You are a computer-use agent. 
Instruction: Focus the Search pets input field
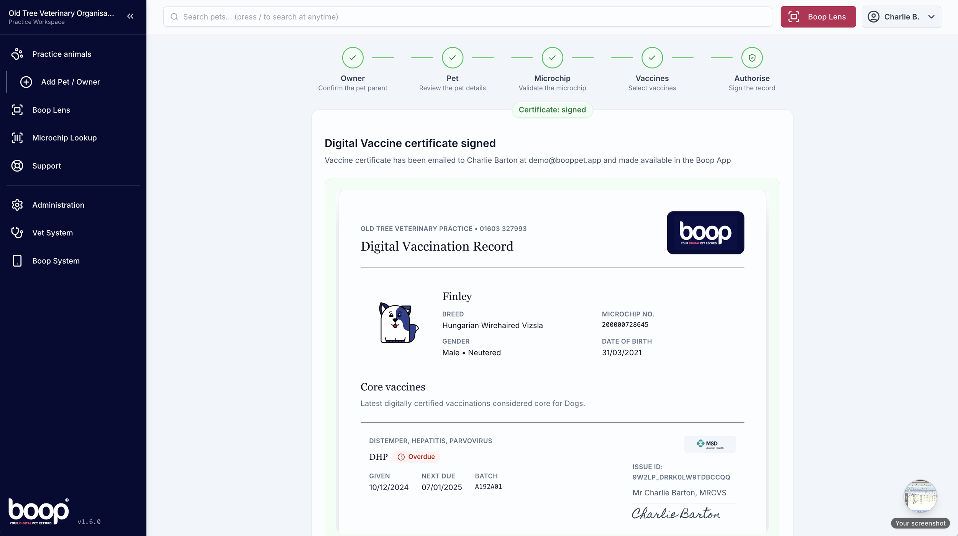click(x=468, y=17)
